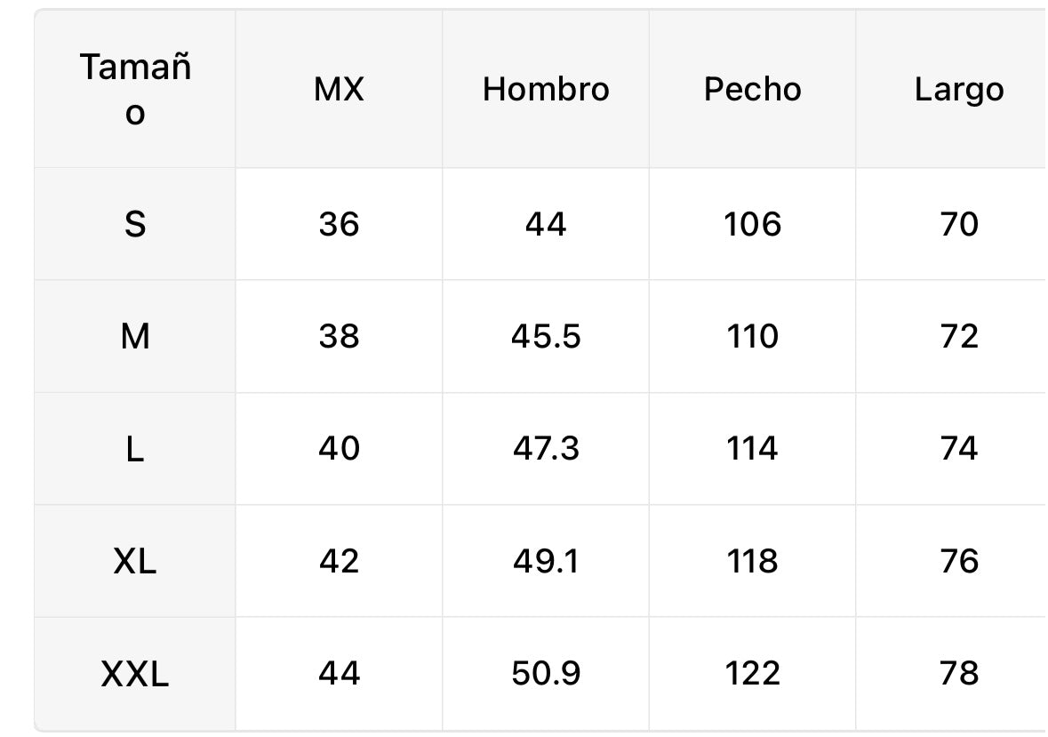
Task: Click the Hombro column header
Action: [x=546, y=90]
